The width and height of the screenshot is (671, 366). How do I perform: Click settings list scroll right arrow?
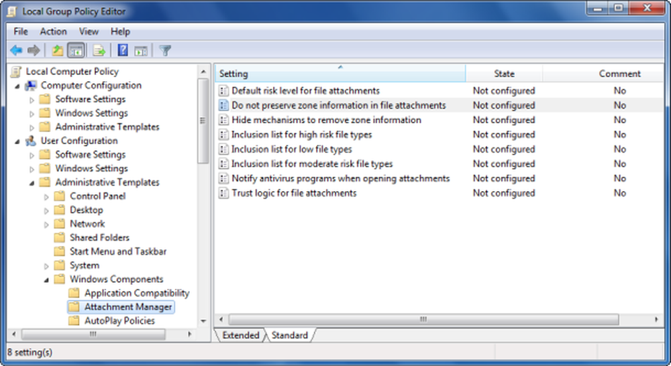[657, 319]
